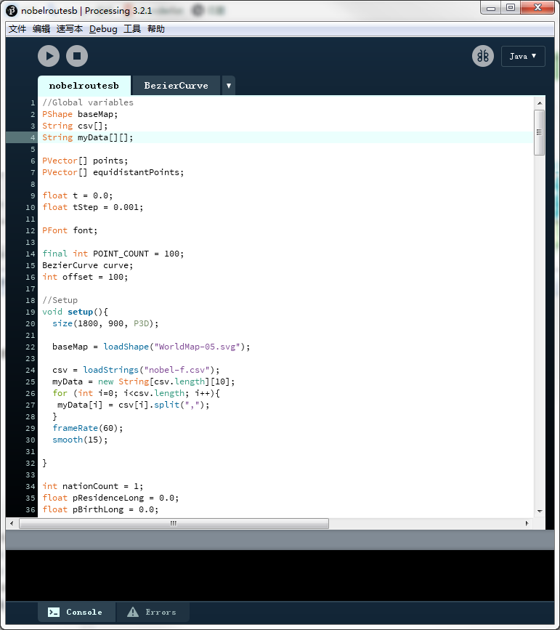Image resolution: width=560 pixels, height=630 pixels.
Task: Minimize the Processing window
Action: [x=491, y=7]
